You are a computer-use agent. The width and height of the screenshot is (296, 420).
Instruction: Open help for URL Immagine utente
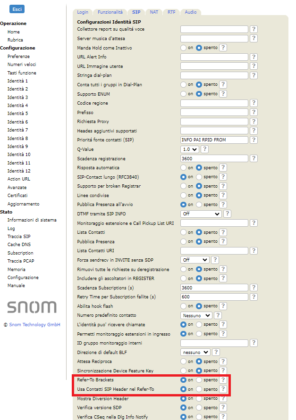[x=254, y=66]
